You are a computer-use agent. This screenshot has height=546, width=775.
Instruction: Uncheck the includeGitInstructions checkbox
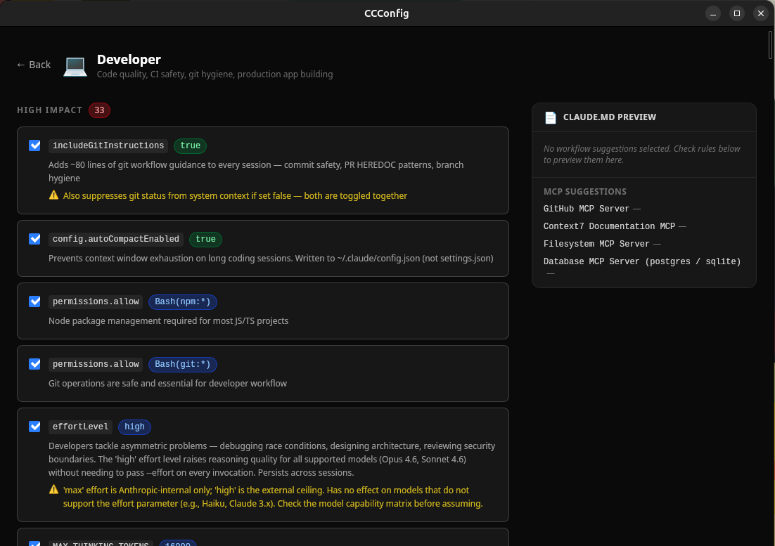pyautogui.click(x=34, y=145)
